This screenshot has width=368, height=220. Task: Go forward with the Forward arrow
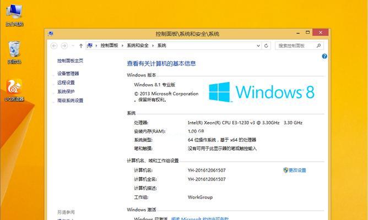64,46
